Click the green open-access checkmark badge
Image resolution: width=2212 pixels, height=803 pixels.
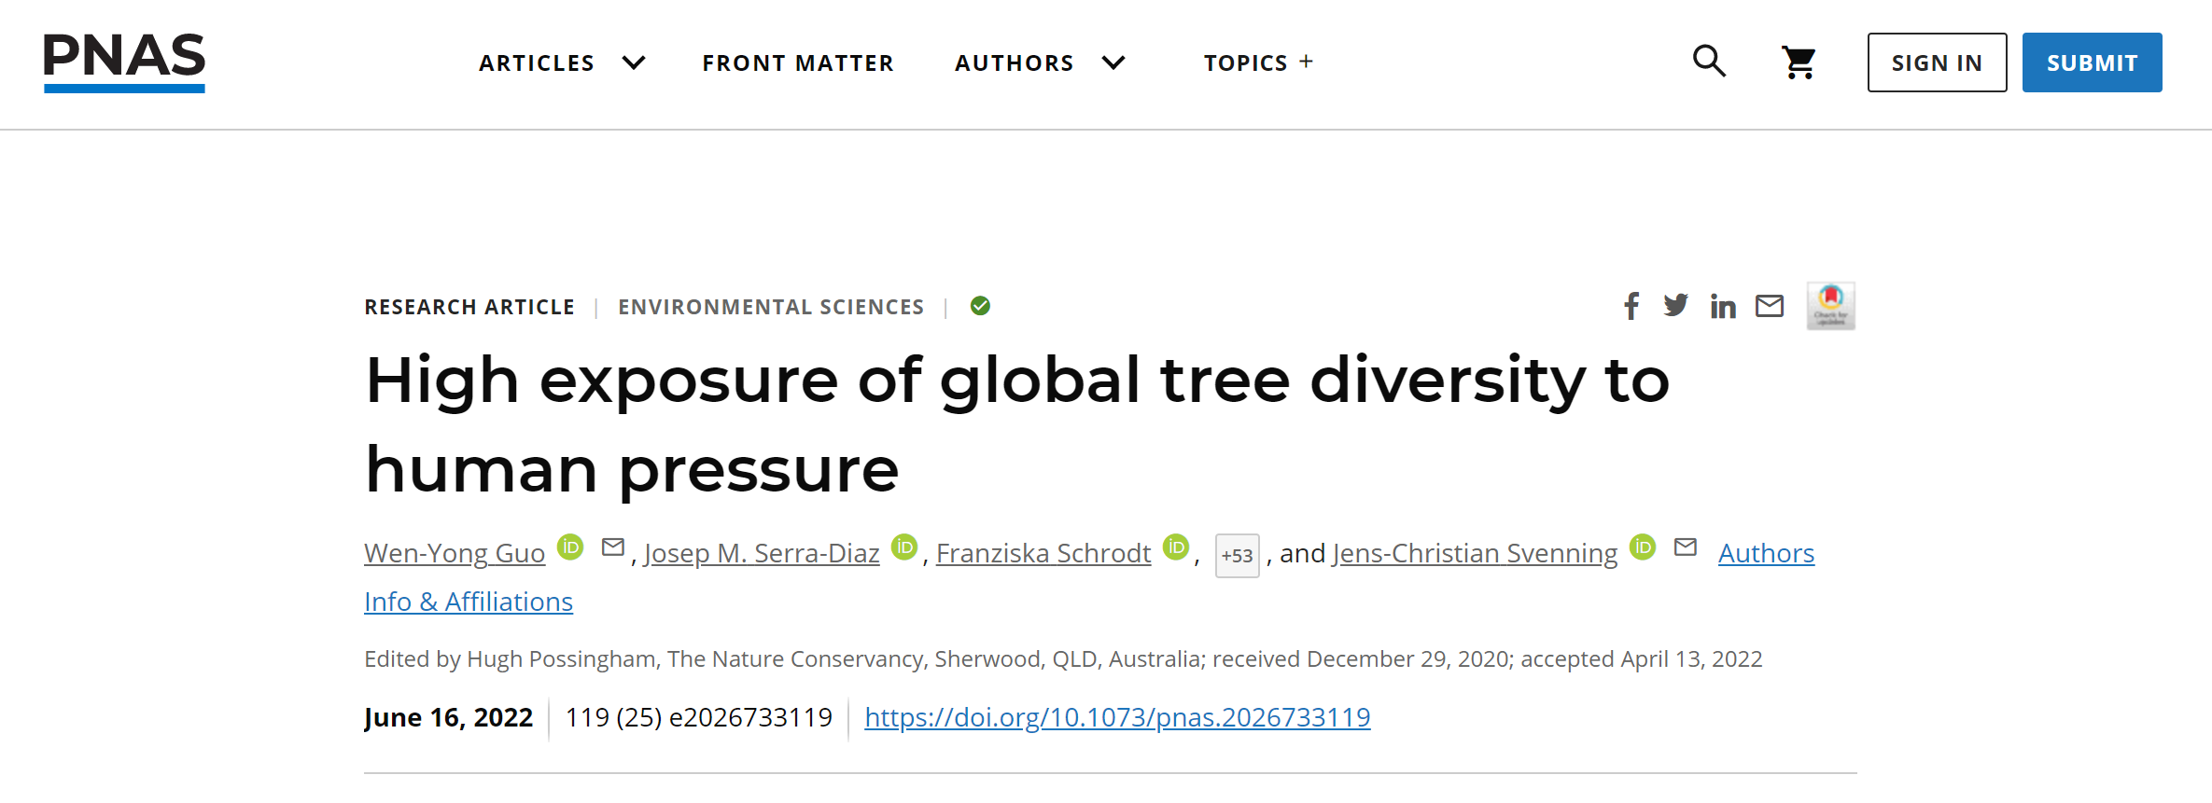(980, 306)
